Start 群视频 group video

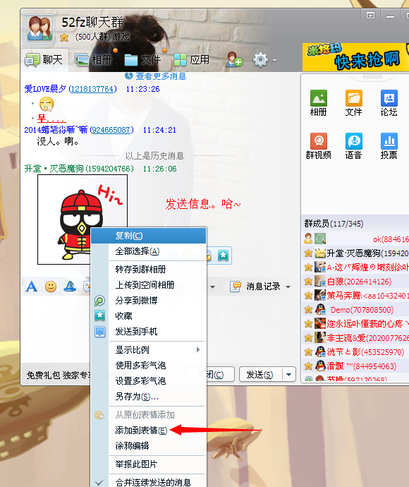point(319,146)
